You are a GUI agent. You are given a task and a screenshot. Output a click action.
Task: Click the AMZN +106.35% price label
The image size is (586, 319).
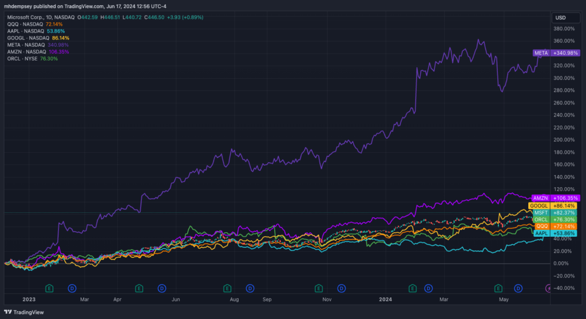click(x=555, y=198)
